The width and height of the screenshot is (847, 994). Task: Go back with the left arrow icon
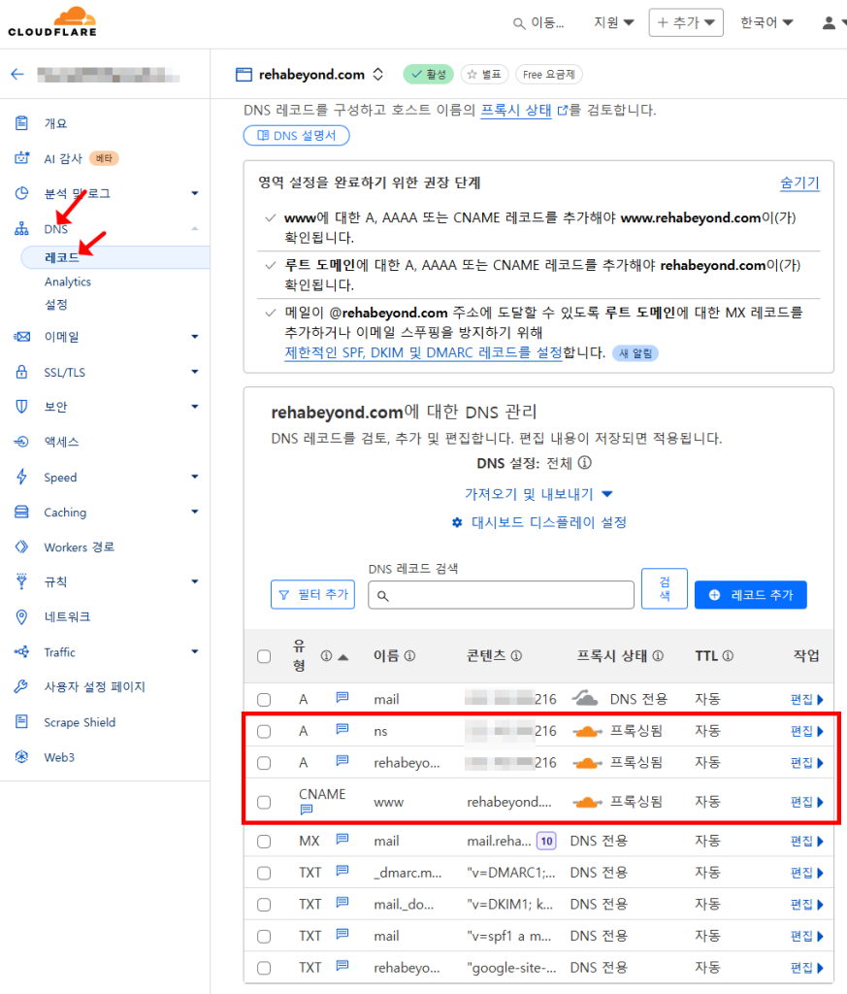coord(17,74)
